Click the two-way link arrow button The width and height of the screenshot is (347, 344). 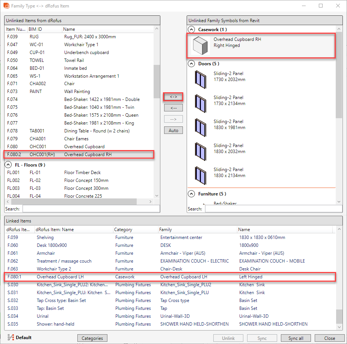coord(173,97)
